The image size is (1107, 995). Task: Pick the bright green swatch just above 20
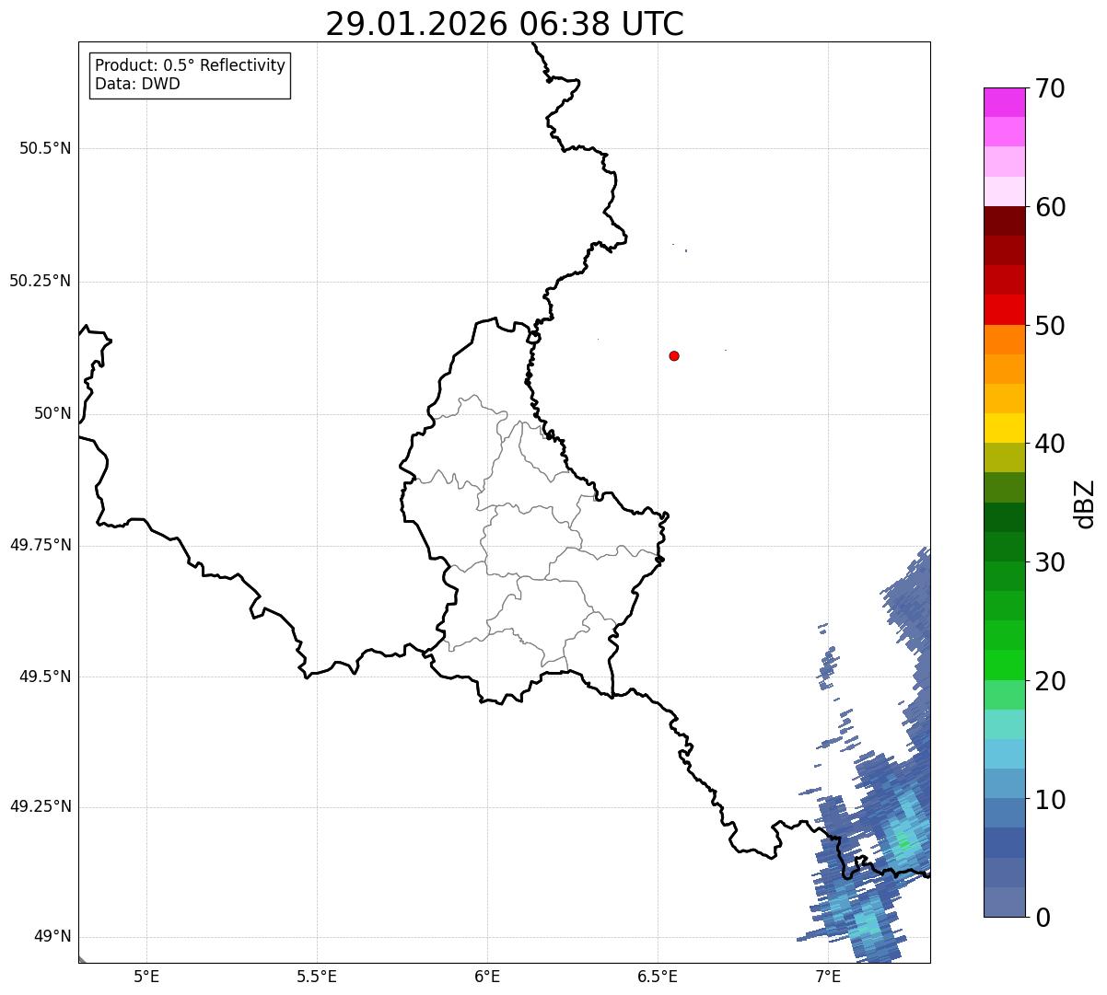coord(1004,665)
